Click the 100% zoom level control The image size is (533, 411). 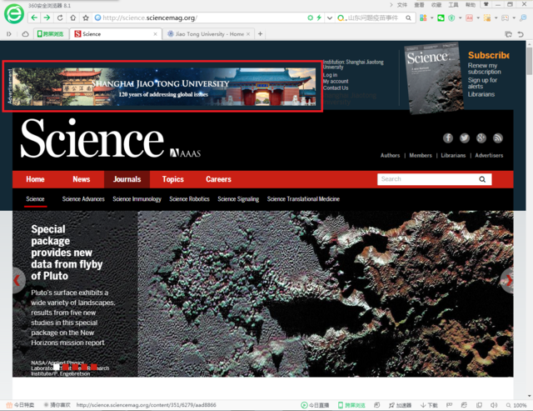tap(516, 405)
